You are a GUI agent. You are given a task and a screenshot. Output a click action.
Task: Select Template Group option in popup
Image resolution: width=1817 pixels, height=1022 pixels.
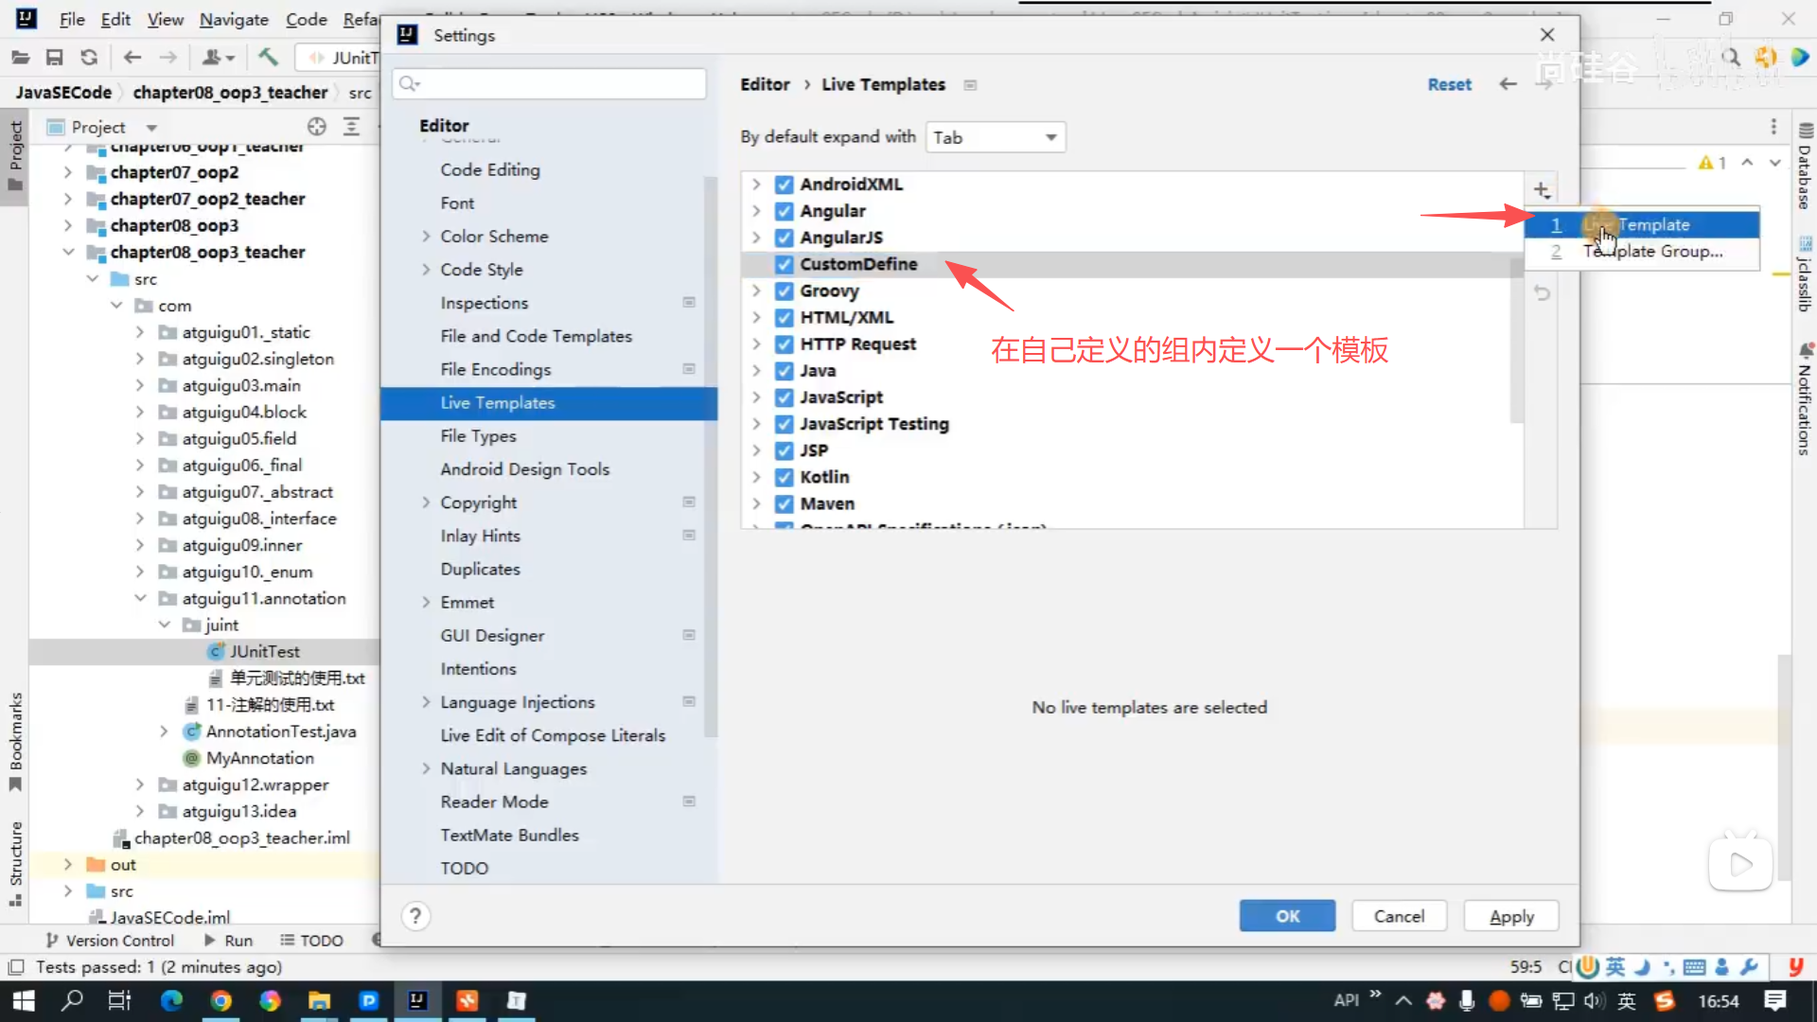(1651, 252)
